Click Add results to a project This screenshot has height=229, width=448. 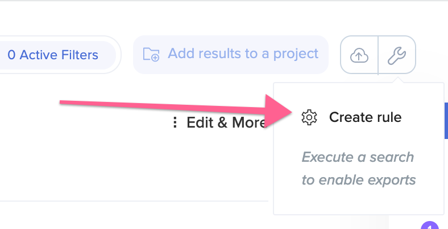coord(231,54)
